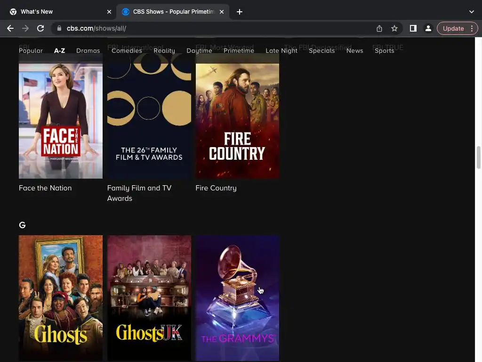Open the Chrome profile icon
The height and width of the screenshot is (362, 482).
(428, 28)
